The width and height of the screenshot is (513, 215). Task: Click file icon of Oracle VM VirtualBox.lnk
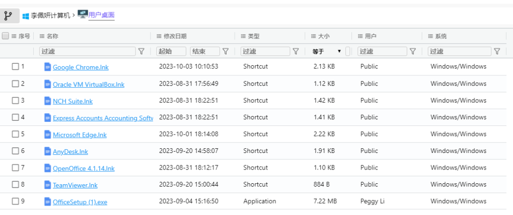click(48, 84)
